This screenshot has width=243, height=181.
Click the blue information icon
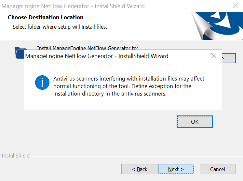(42, 82)
